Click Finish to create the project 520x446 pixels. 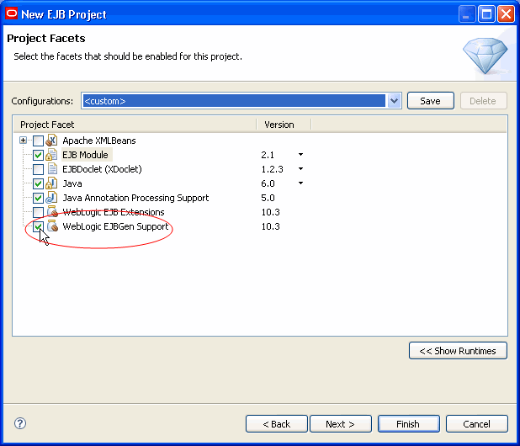(x=409, y=424)
